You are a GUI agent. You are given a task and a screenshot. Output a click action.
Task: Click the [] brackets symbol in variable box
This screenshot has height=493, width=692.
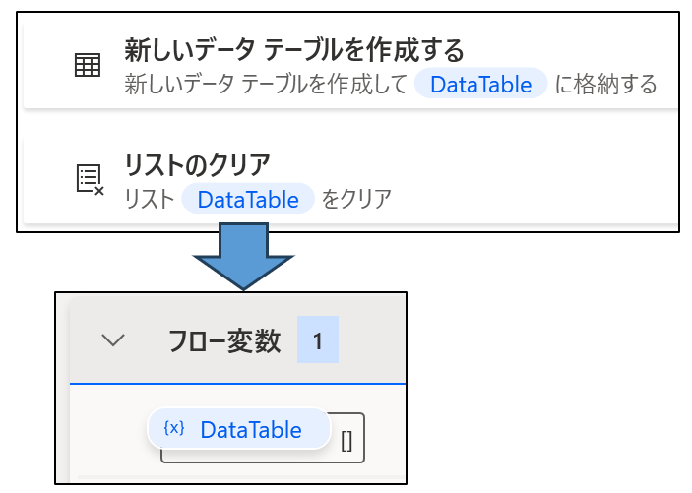click(346, 441)
